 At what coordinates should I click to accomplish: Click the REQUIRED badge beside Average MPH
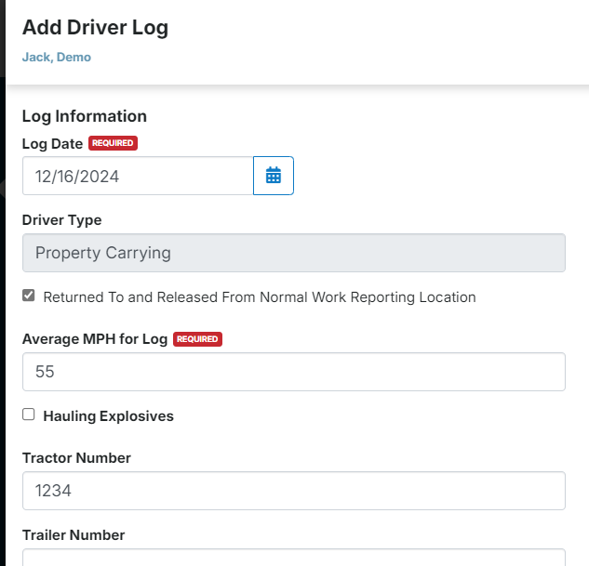pyautogui.click(x=197, y=339)
